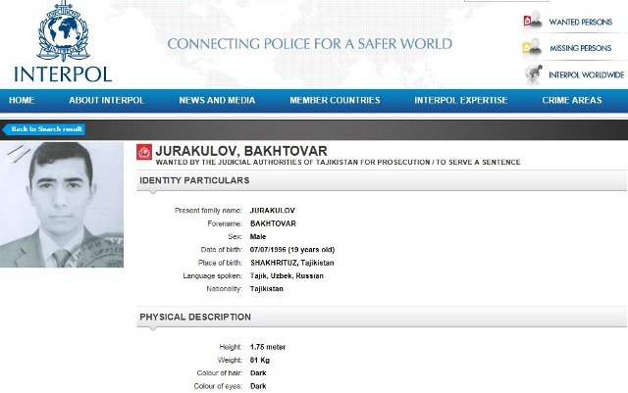
Task: Click the 'Date of birth:' label
Action: pos(222,250)
